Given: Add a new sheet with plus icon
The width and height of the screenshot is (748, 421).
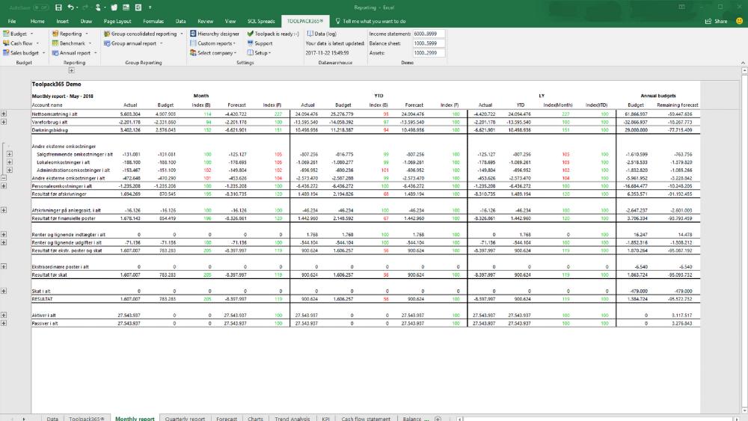Looking at the screenshot, I should coord(438,417).
